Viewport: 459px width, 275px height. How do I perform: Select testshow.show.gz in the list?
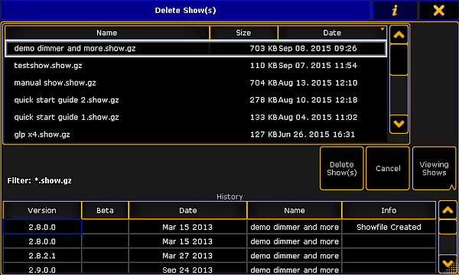click(196, 66)
